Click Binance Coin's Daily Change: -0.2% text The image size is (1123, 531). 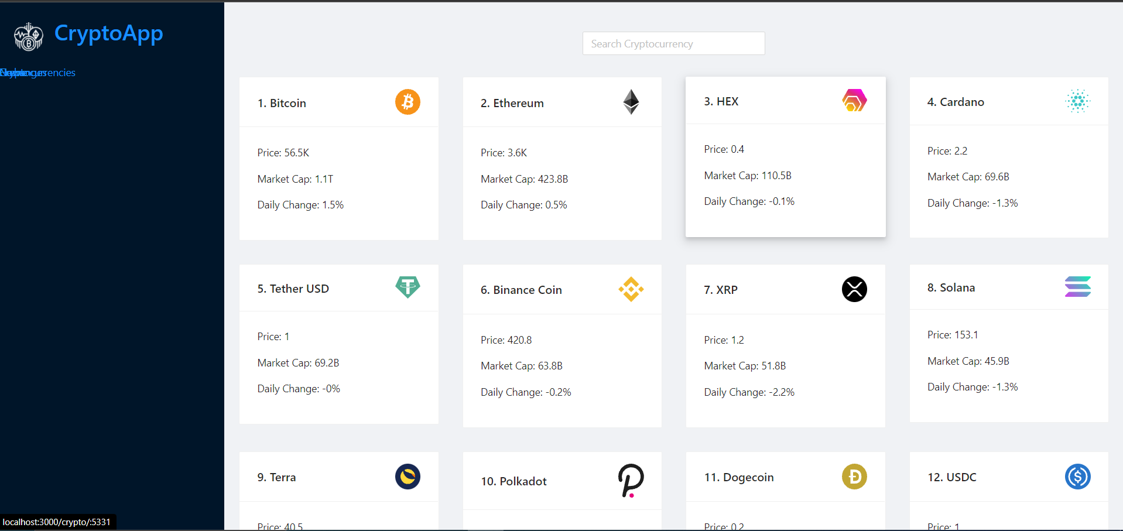(526, 392)
